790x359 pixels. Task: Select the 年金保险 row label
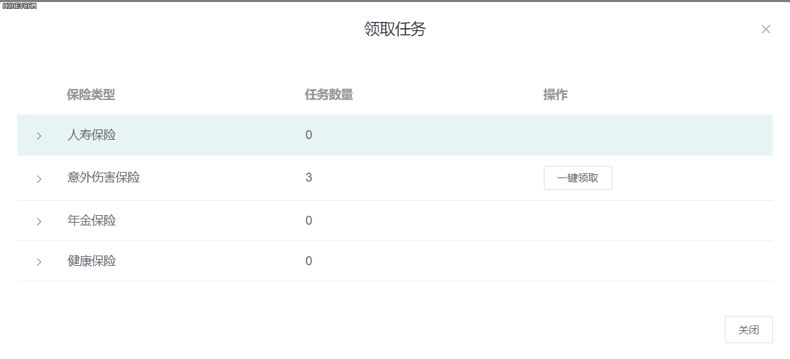(92, 221)
